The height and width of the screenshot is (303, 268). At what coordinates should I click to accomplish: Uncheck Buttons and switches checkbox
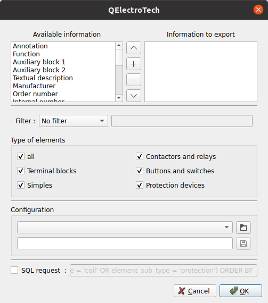tap(140, 171)
